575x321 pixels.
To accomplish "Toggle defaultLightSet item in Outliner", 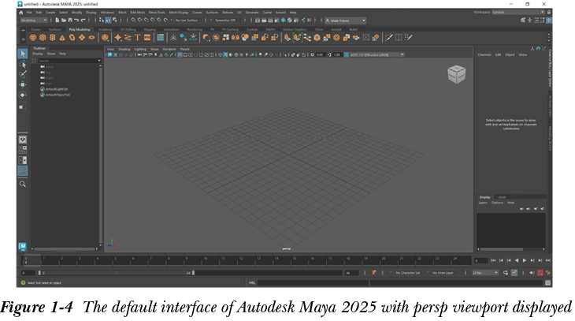I will [x=57, y=89].
